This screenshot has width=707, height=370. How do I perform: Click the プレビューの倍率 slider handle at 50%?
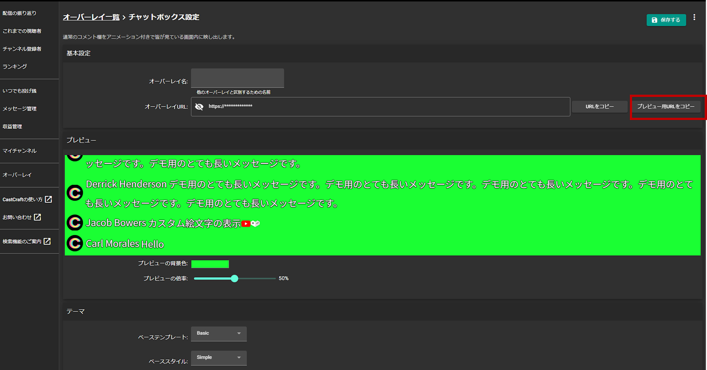tap(235, 278)
